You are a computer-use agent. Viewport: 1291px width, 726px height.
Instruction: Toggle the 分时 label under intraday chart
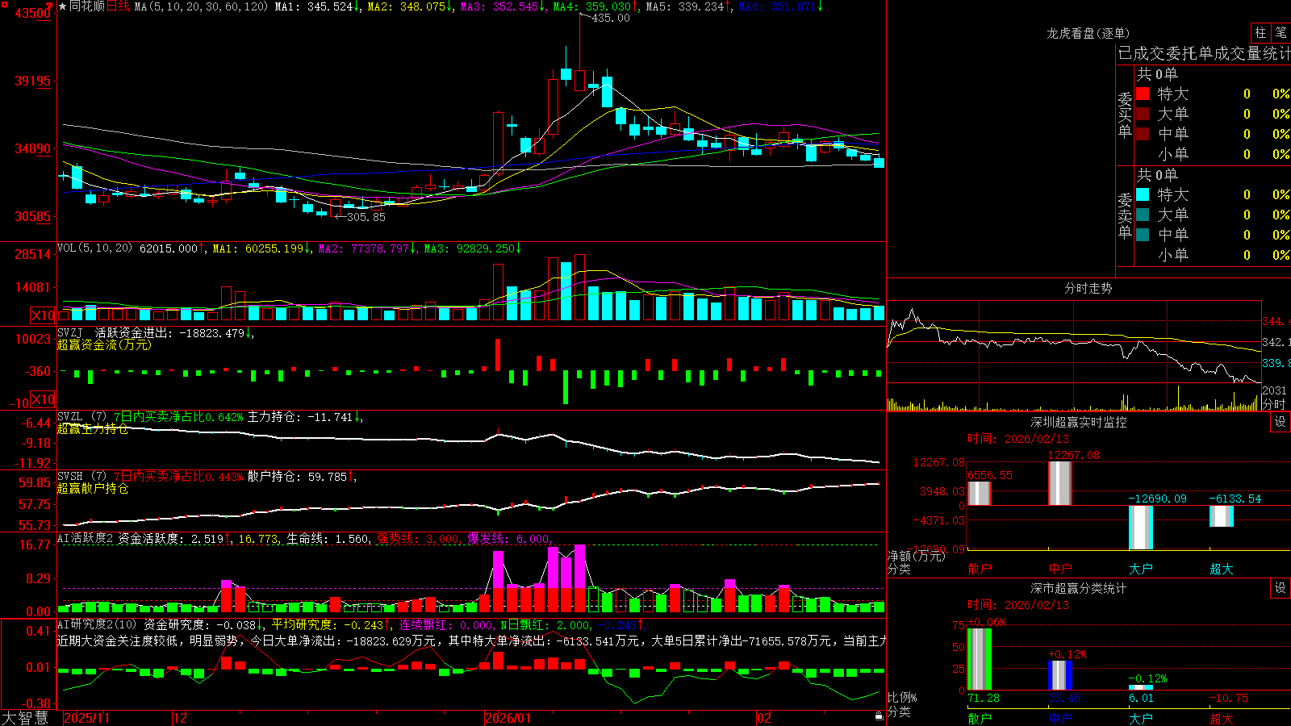click(x=1274, y=403)
